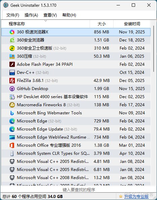Click the Feb 17, 2024 install date
157x200 pixels.
(132, 105)
